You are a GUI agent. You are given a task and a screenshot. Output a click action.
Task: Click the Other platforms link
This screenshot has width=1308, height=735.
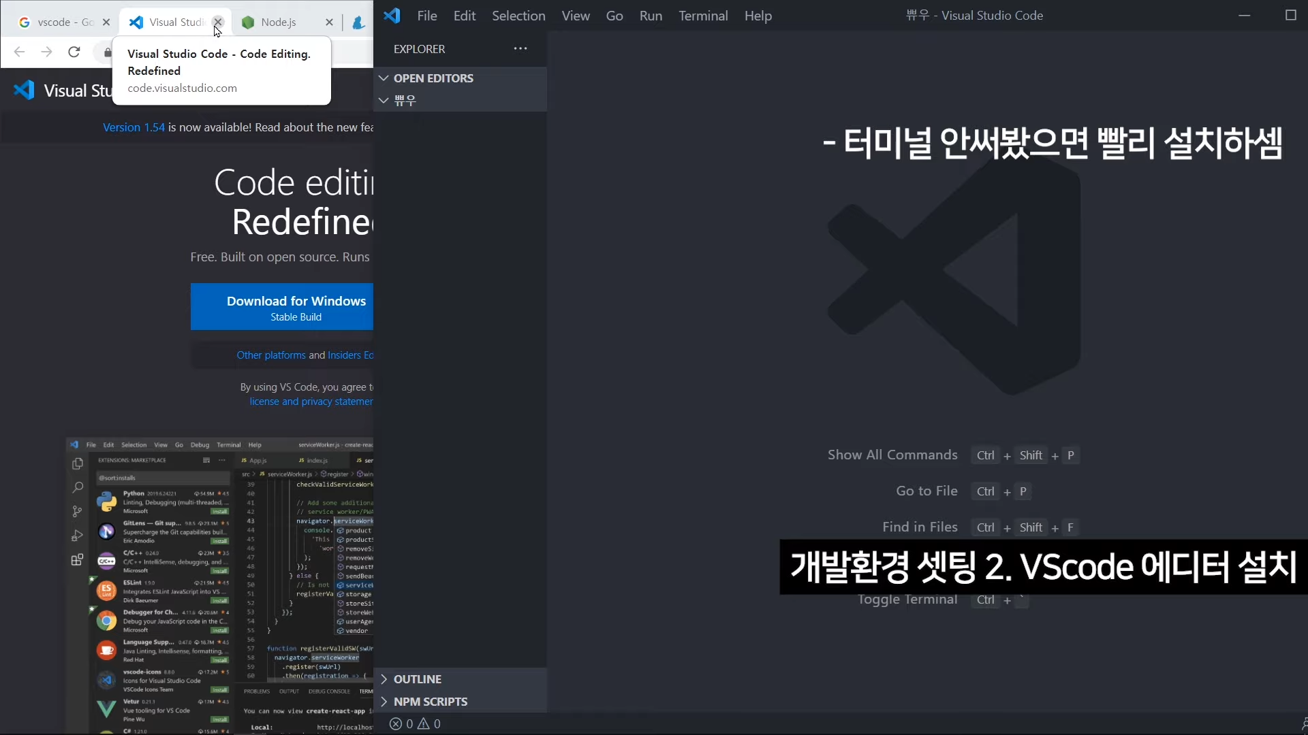tap(271, 355)
